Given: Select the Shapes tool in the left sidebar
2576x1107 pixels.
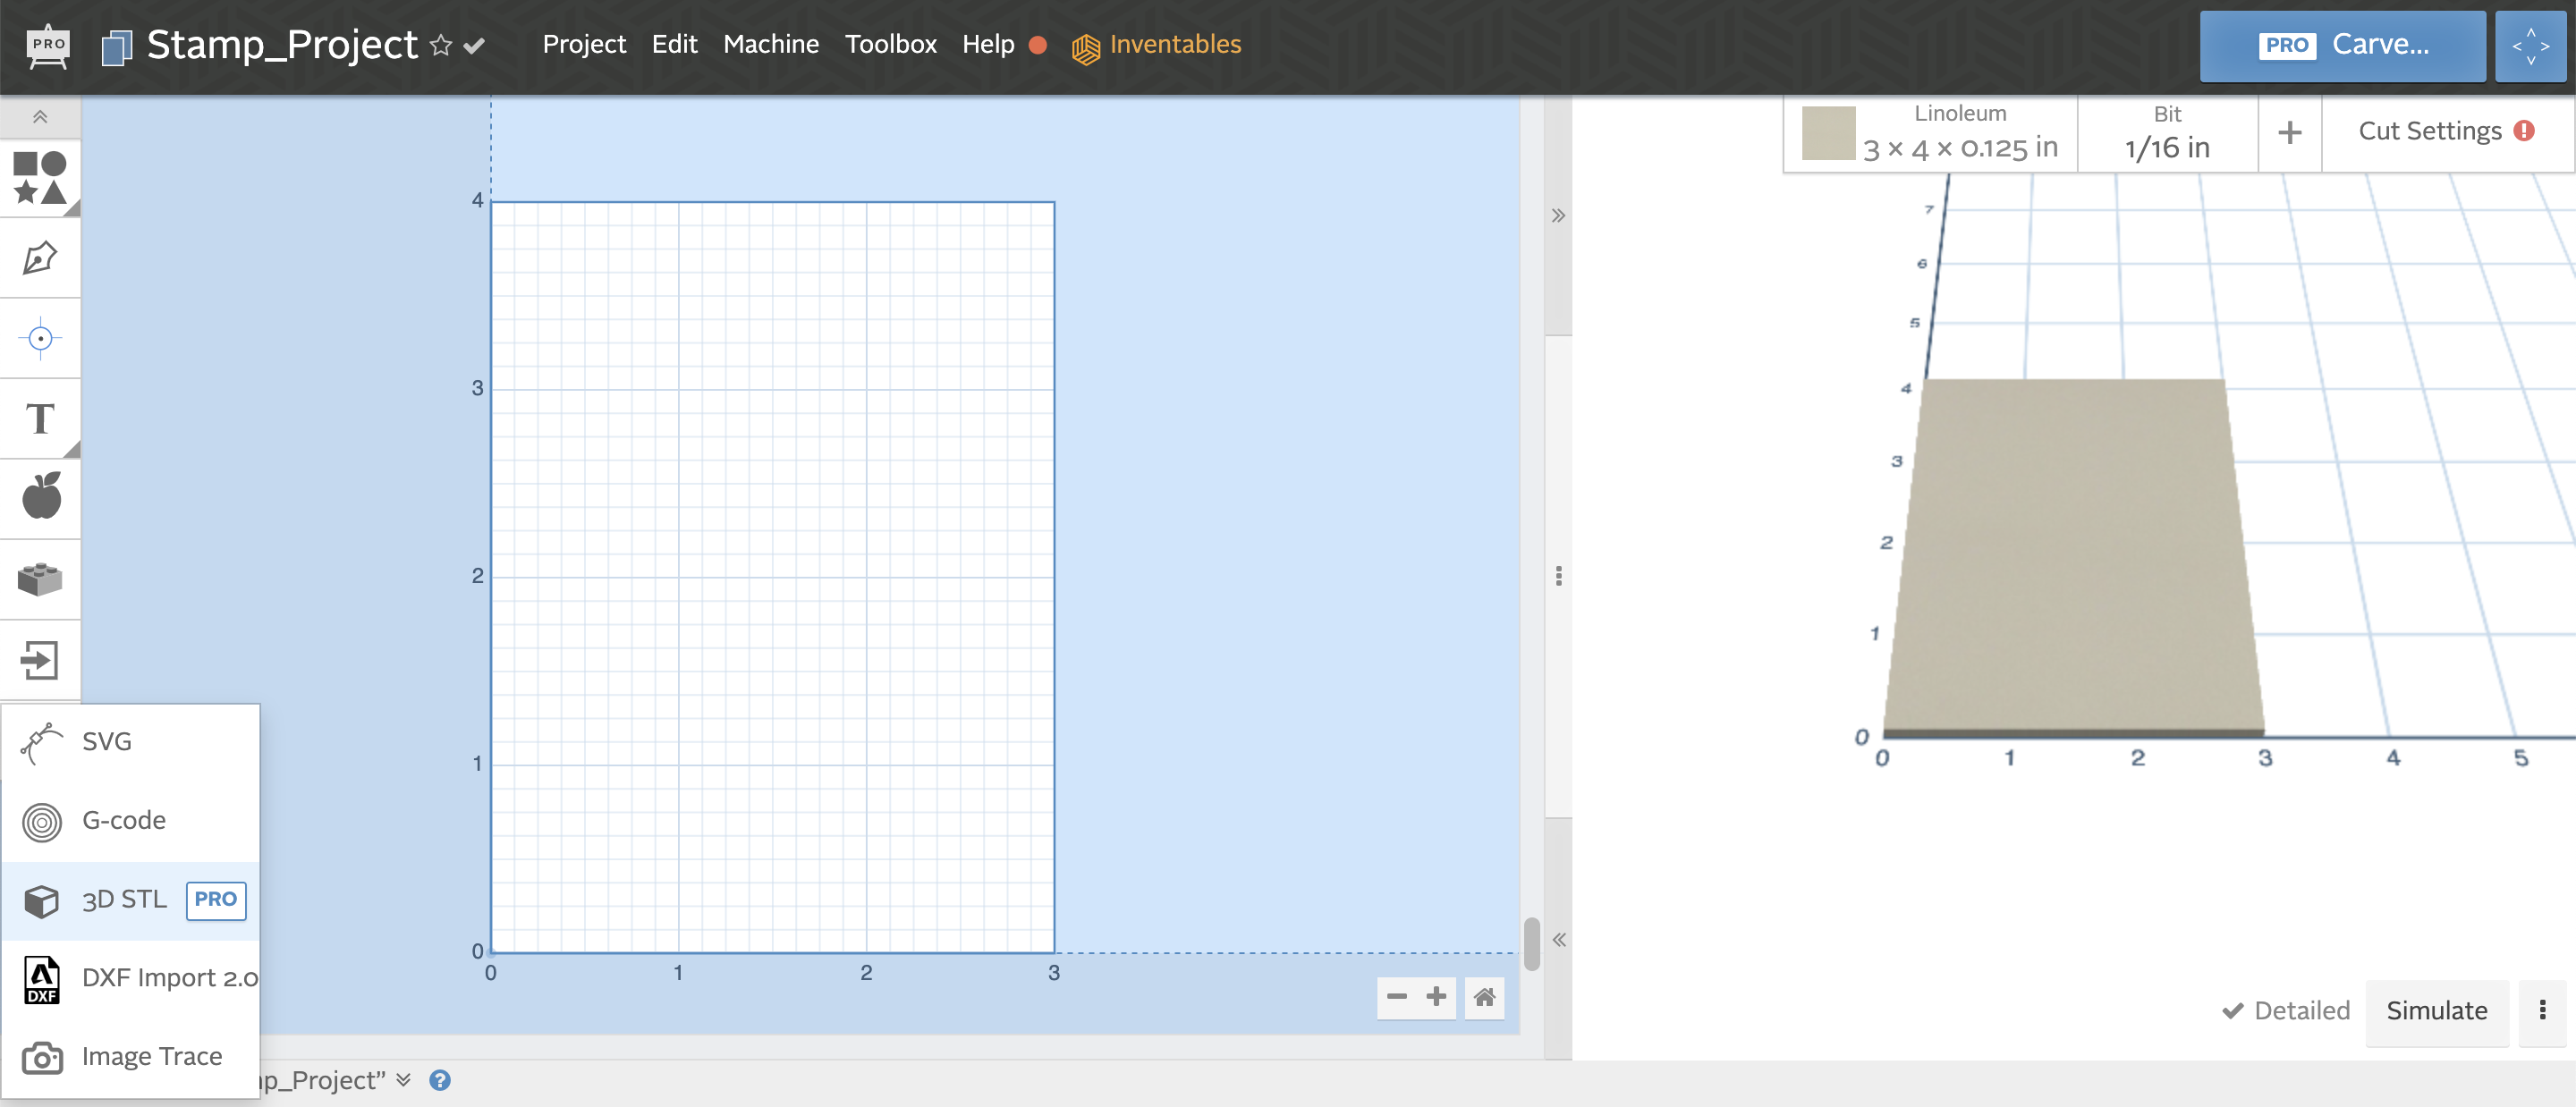Looking at the screenshot, I should point(40,178).
